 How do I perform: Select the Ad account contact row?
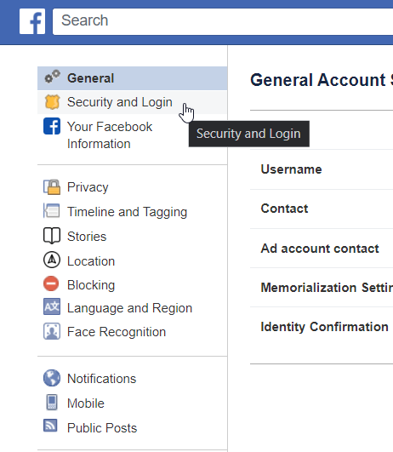tap(322, 249)
